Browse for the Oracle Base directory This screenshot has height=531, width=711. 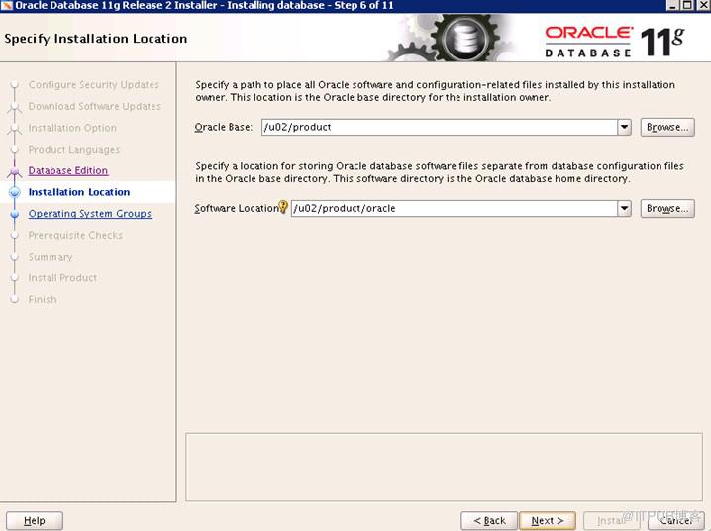click(667, 127)
